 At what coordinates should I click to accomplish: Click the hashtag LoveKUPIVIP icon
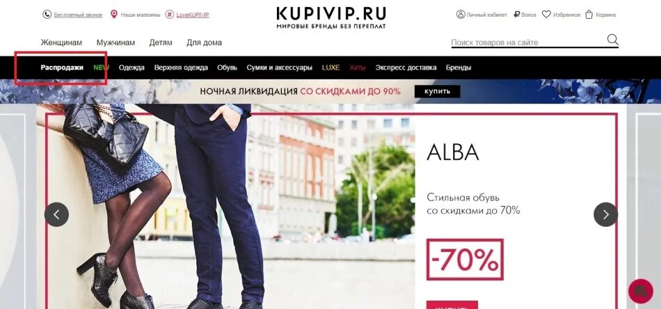click(x=170, y=15)
